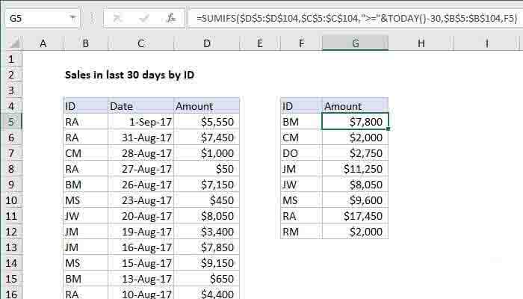Select column I header
The height and width of the screenshot is (299, 523).
click(x=486, y=45)
